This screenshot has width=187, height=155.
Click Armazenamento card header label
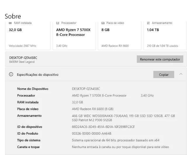click(162, 23)
